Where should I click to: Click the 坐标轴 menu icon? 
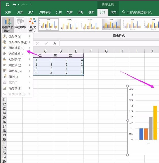coord(5,36)
